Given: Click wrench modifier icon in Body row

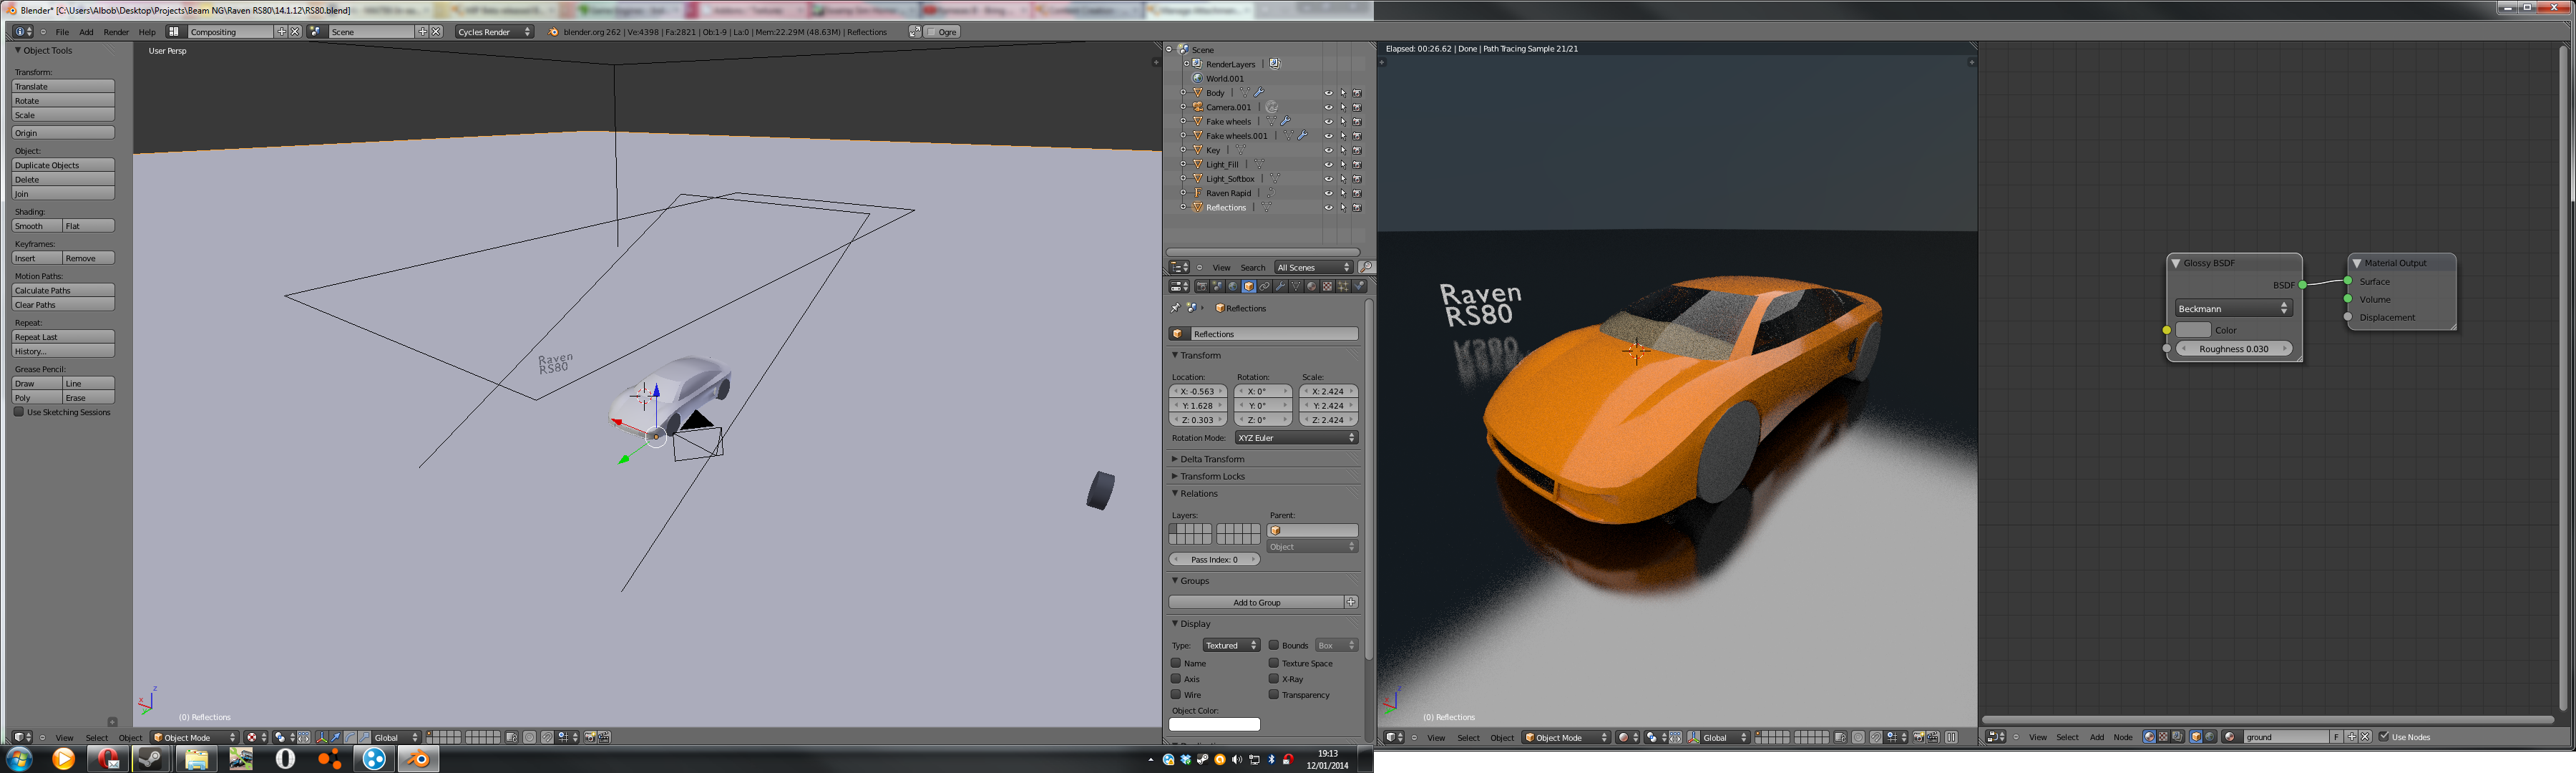Looking at the screenshot, I should [x=1259, y=92].
